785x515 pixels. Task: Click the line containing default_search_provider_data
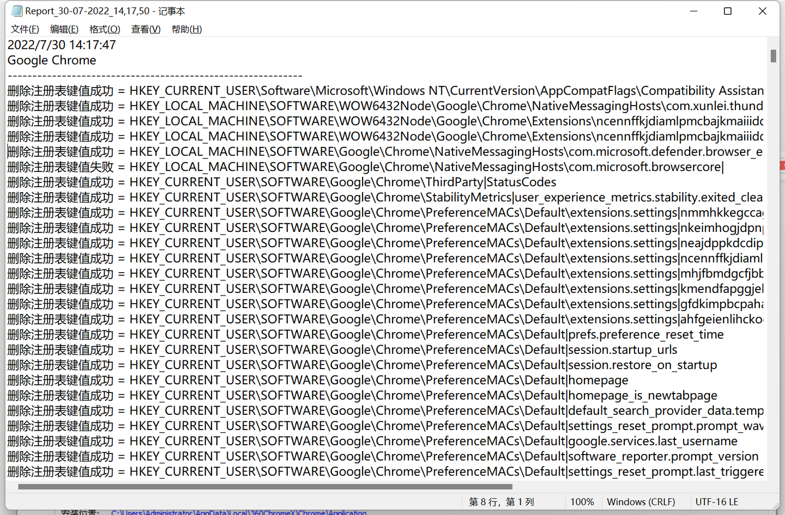(385, 411)
